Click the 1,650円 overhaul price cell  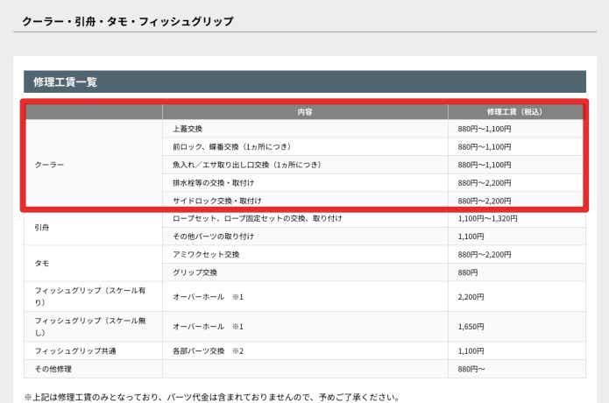pyautogui.click(x=471, y=326)
